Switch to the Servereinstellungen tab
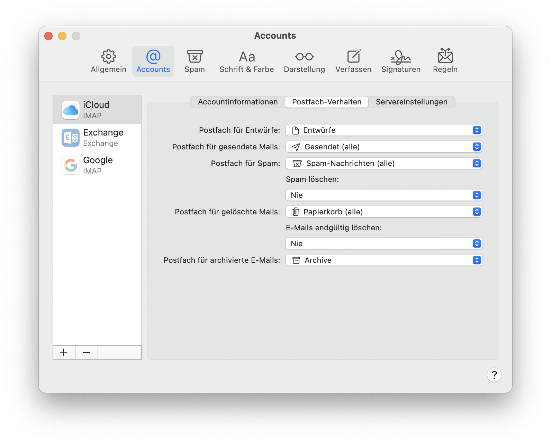The height and width of the screenshot is (444, 551). point(412,102)
